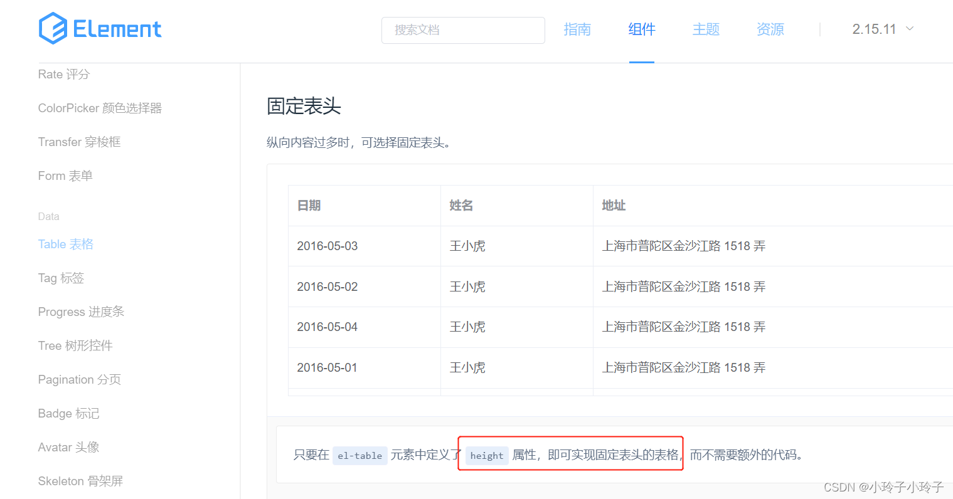Click date cell 2016-05-03
Image resolution: width=953 pixels, height=499 pixels.
[x=327, y=246]
